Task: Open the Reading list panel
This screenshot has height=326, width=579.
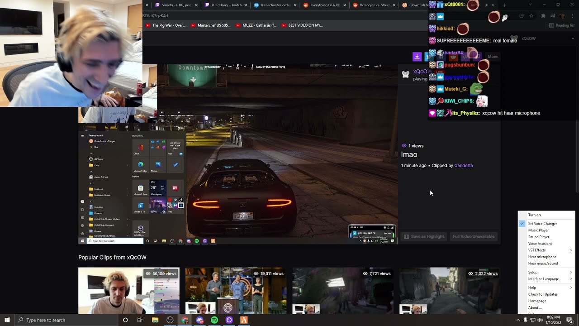Action: [x=561, y=25]
